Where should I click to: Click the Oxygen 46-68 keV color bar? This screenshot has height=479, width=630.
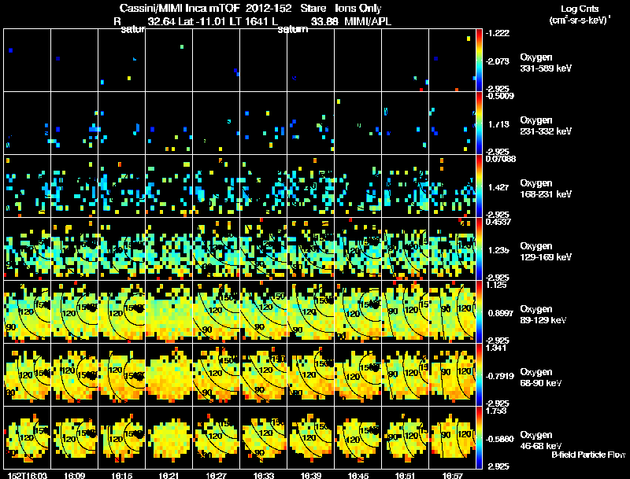(x=479, y=438)
